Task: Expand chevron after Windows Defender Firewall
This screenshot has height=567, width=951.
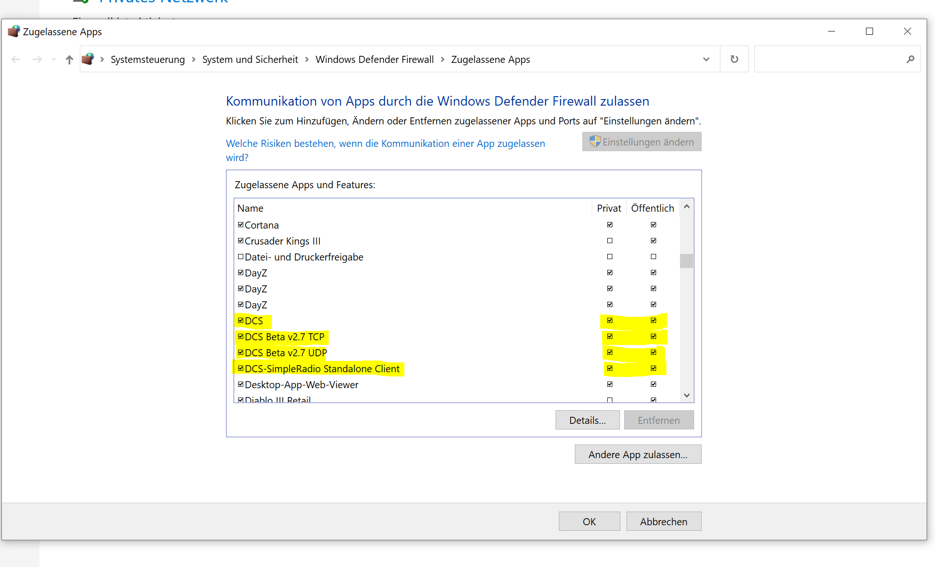Action: click(x=442, y=59)
